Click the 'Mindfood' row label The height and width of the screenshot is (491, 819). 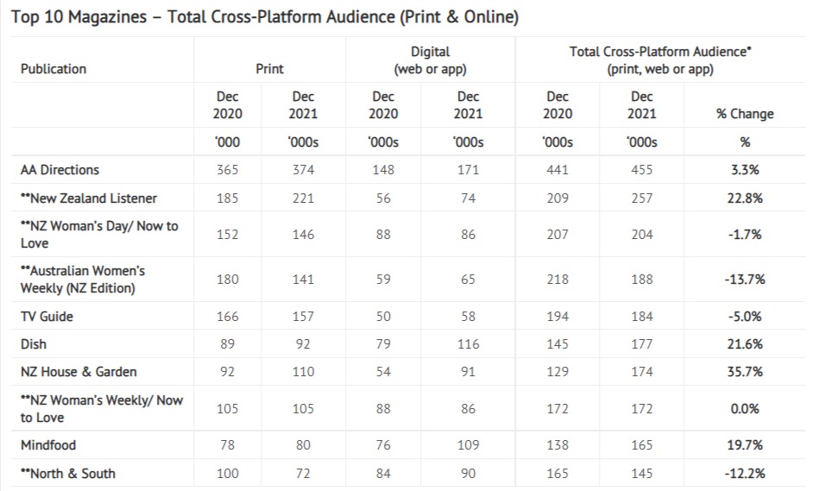pyautogui.click(x=48, y=445)
